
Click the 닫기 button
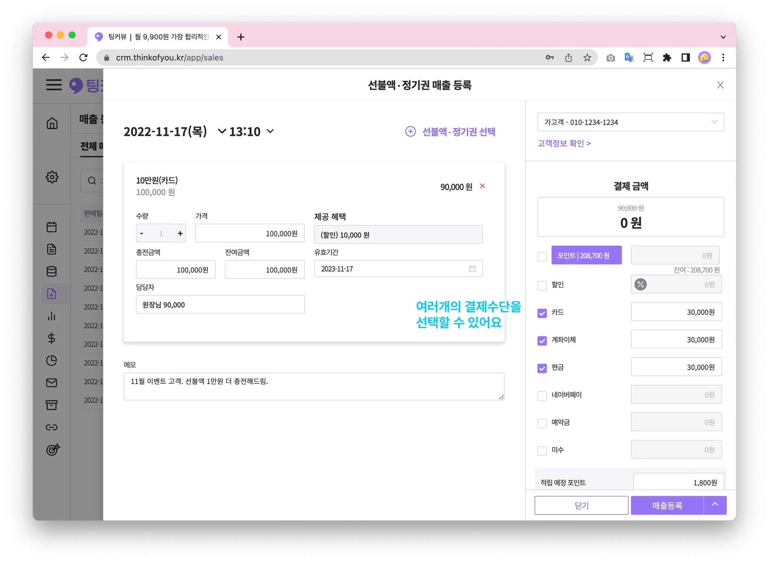tap(581, 505)
